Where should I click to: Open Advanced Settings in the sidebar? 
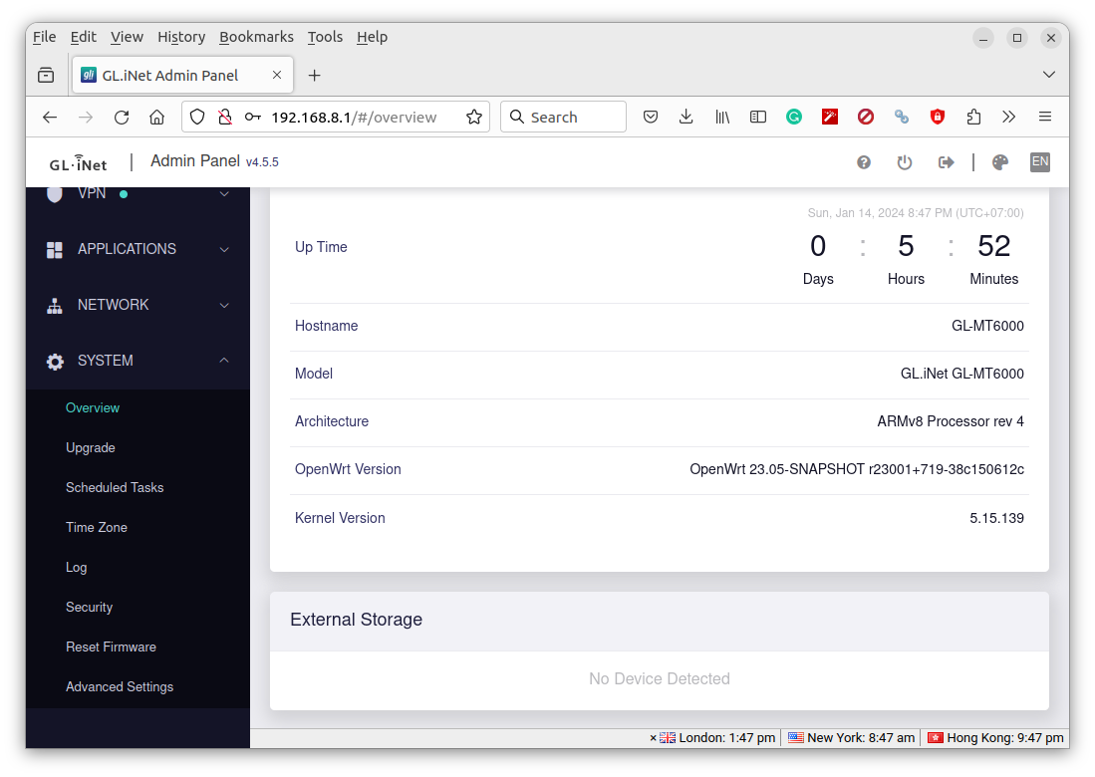pos(120,686)
